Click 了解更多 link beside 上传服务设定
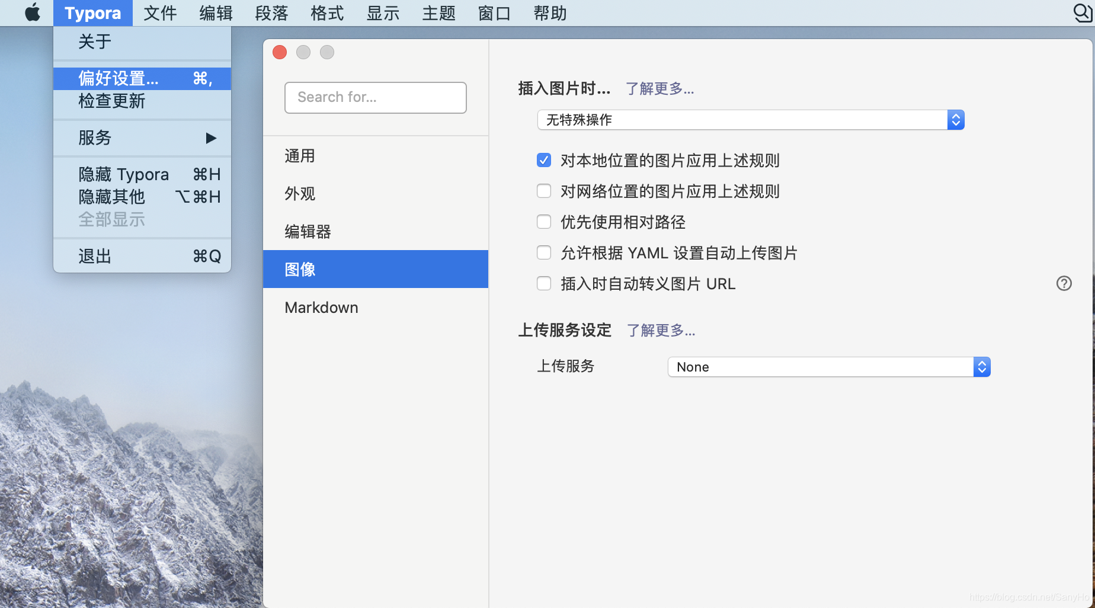This screenshot has width=1095, height=608. (x=661, y=330)
